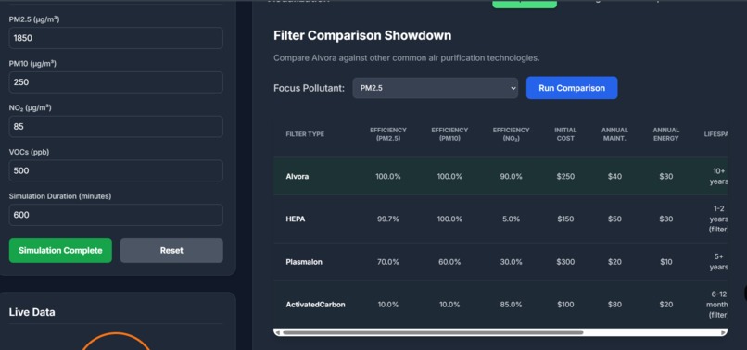Open the Focus Pollutant dropdown
The image size is (747, 350).
(x=435, y=88)
